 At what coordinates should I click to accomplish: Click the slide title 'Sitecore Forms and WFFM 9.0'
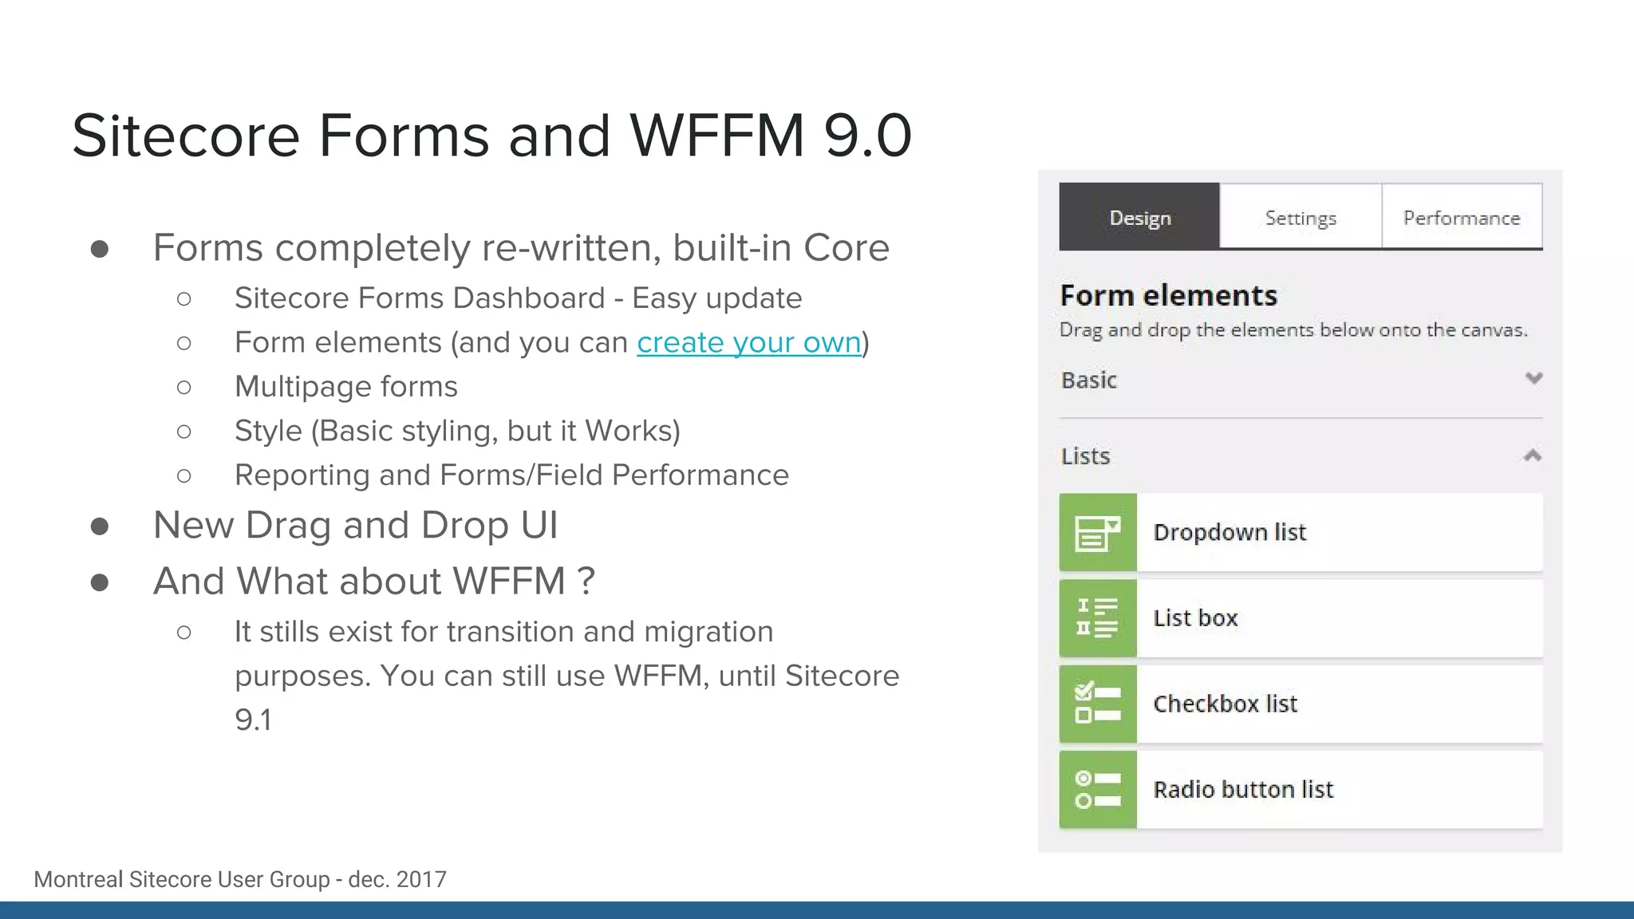point(491,136)
